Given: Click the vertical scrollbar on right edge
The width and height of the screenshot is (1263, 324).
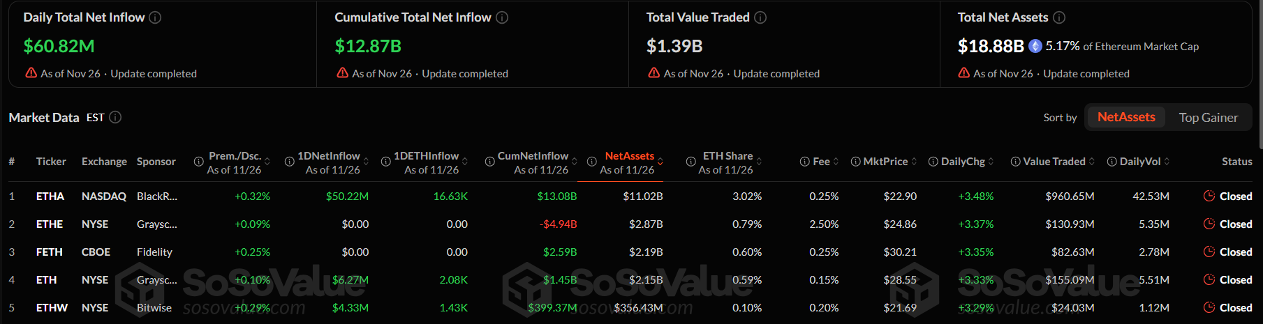Looking at the screenshot, I should 1260,70.
